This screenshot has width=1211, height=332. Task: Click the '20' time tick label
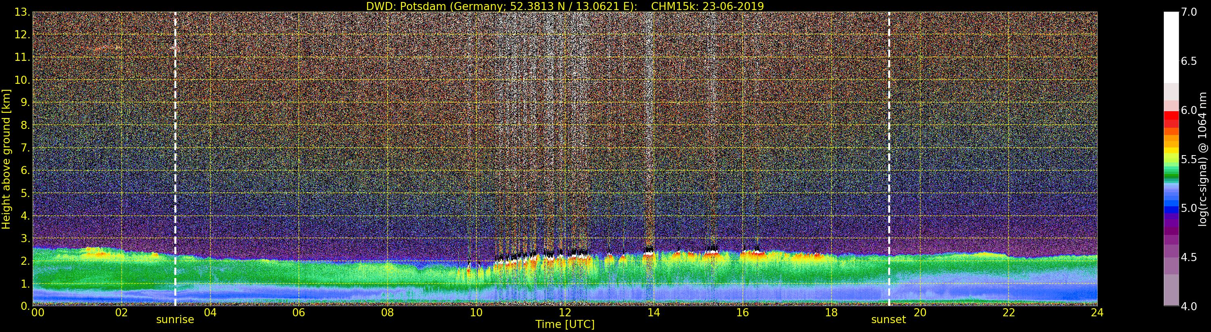(x=920, y=312)
